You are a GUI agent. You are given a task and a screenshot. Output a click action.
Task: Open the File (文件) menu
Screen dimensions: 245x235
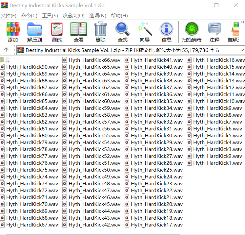coord(9,16)
